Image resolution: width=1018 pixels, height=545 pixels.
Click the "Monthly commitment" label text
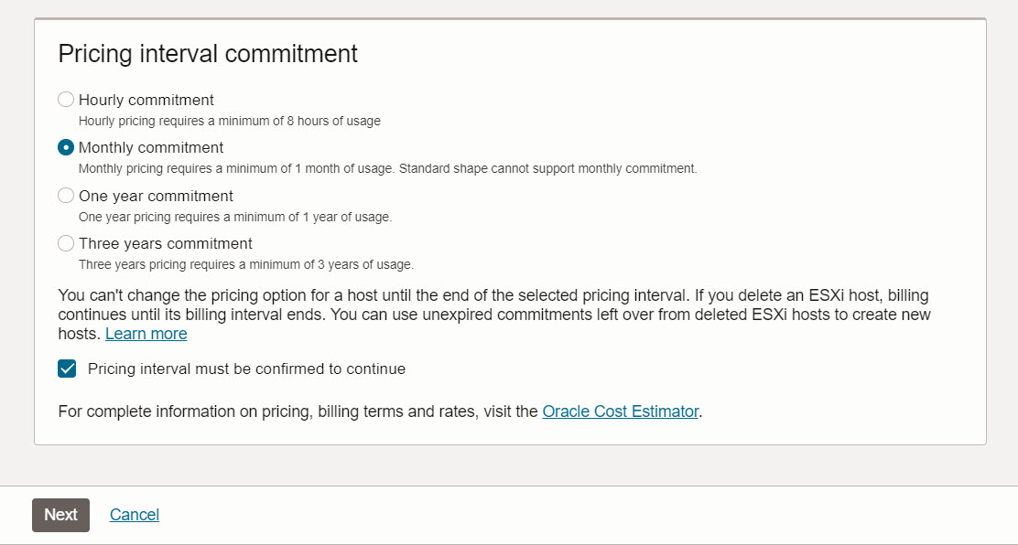coord(151,147)
